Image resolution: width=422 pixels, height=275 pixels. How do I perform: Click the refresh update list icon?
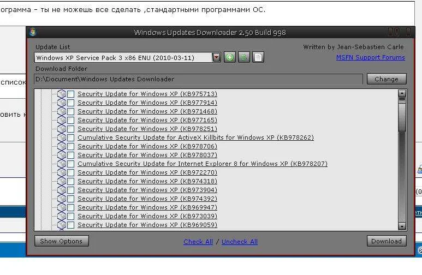pyautogui.click(x=244, y=57)
